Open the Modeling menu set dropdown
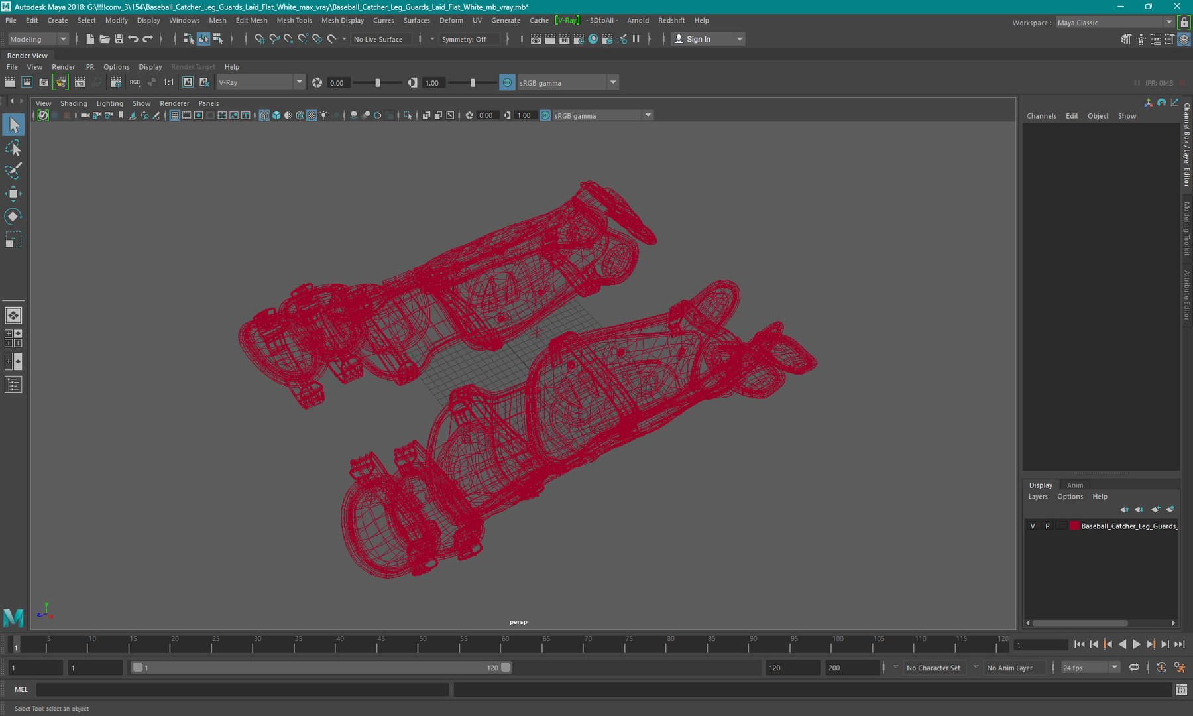 (x=38, y=39)
